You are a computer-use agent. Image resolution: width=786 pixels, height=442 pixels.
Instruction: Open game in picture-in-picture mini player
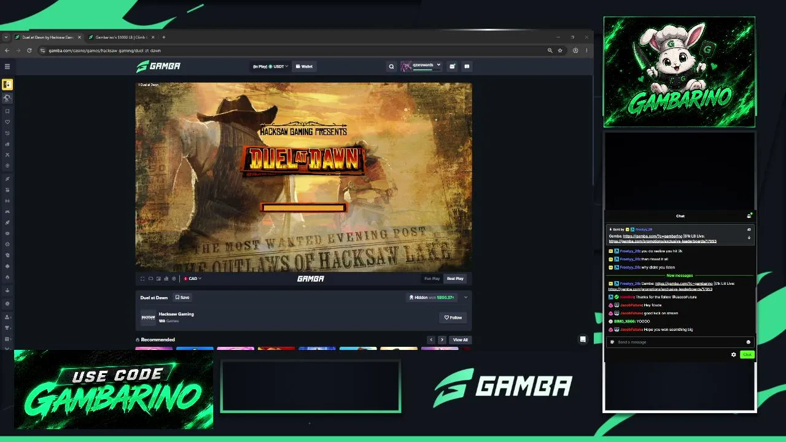158,279
